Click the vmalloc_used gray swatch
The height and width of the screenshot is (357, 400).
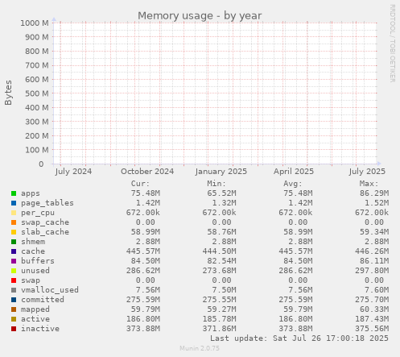tap(14, 290)
